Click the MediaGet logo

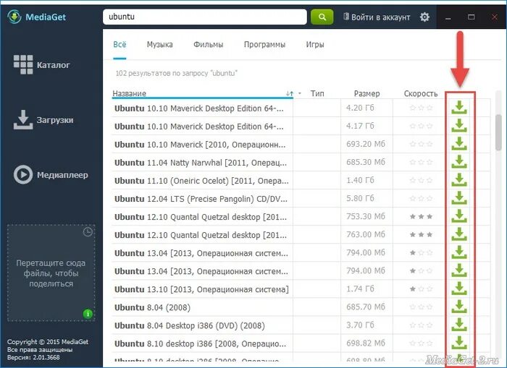click(36, 17)
